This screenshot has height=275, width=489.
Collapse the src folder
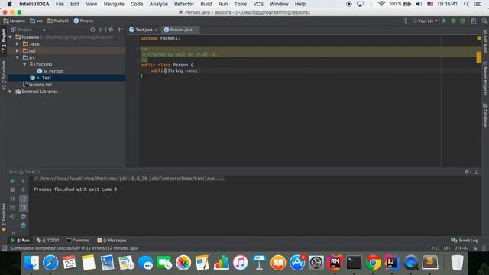click(18, 57)
